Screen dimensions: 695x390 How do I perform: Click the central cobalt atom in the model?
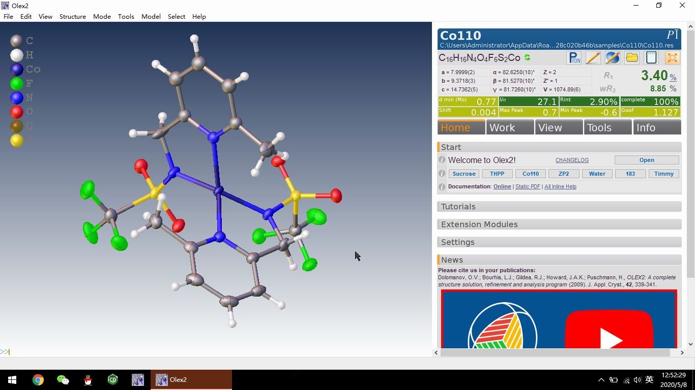[219, 191]
